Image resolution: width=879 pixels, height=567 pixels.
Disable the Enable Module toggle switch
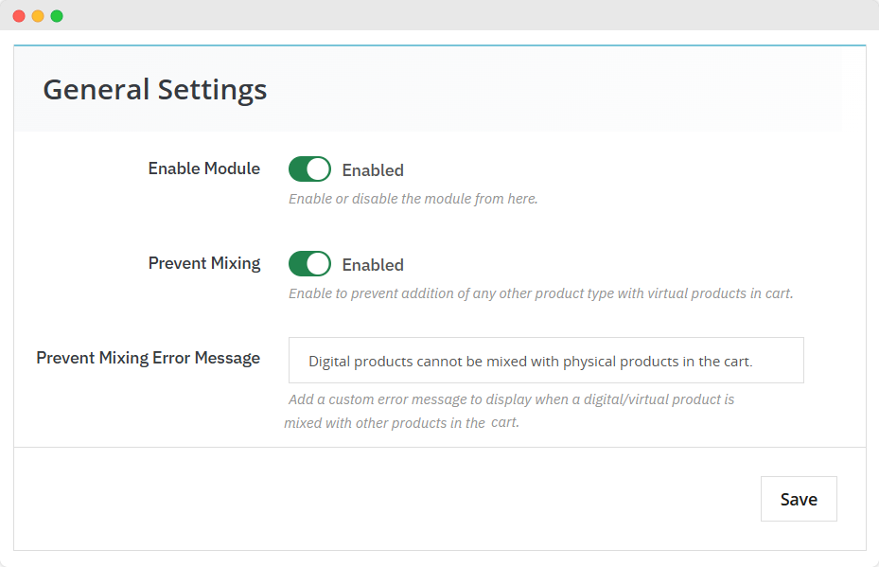(309, 169)
